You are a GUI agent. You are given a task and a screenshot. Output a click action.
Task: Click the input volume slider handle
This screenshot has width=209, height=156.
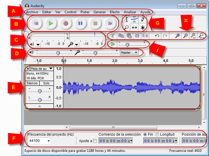click(95, 53)
